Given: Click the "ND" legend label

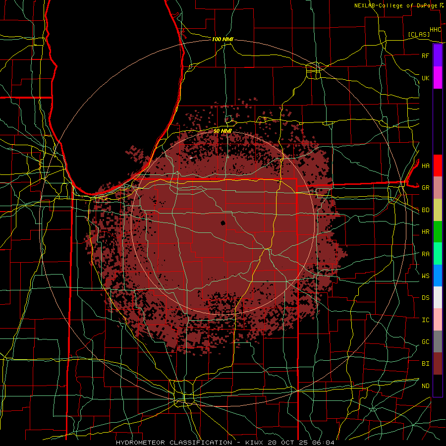Looking at the screenshot, I should (425, 386).
